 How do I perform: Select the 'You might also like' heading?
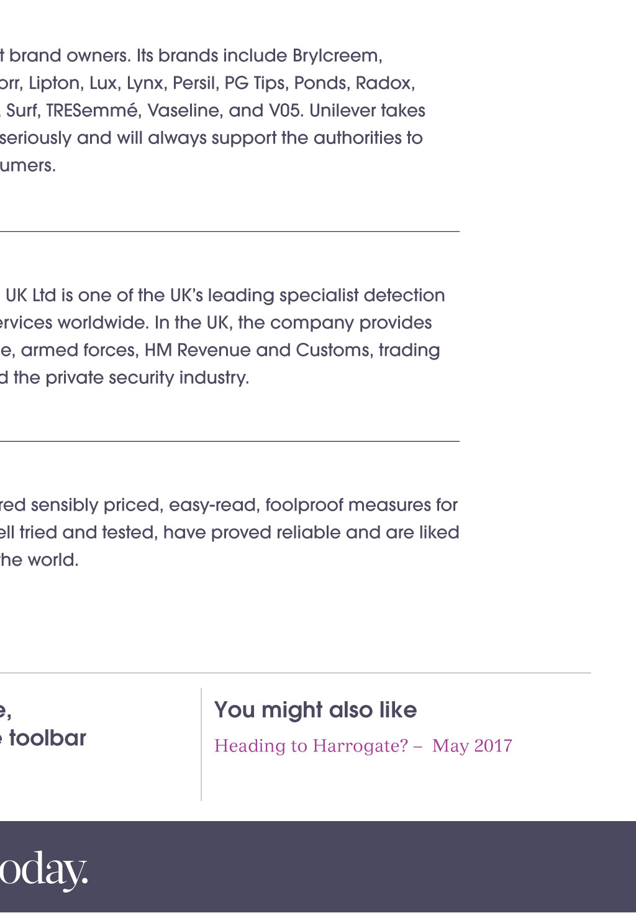[x=316, y=710]
